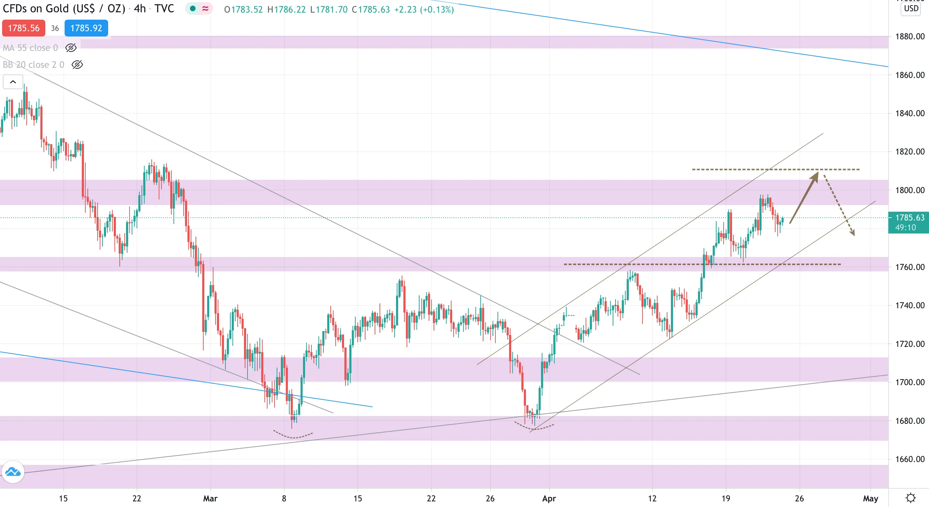Viewport: 929px width, 507px height.
Task: Click the close value C1785.63
Action: click(x=371, y=9)
